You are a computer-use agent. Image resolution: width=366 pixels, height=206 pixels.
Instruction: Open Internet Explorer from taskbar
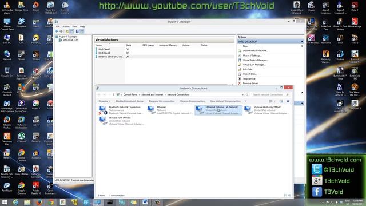[15, 202]
